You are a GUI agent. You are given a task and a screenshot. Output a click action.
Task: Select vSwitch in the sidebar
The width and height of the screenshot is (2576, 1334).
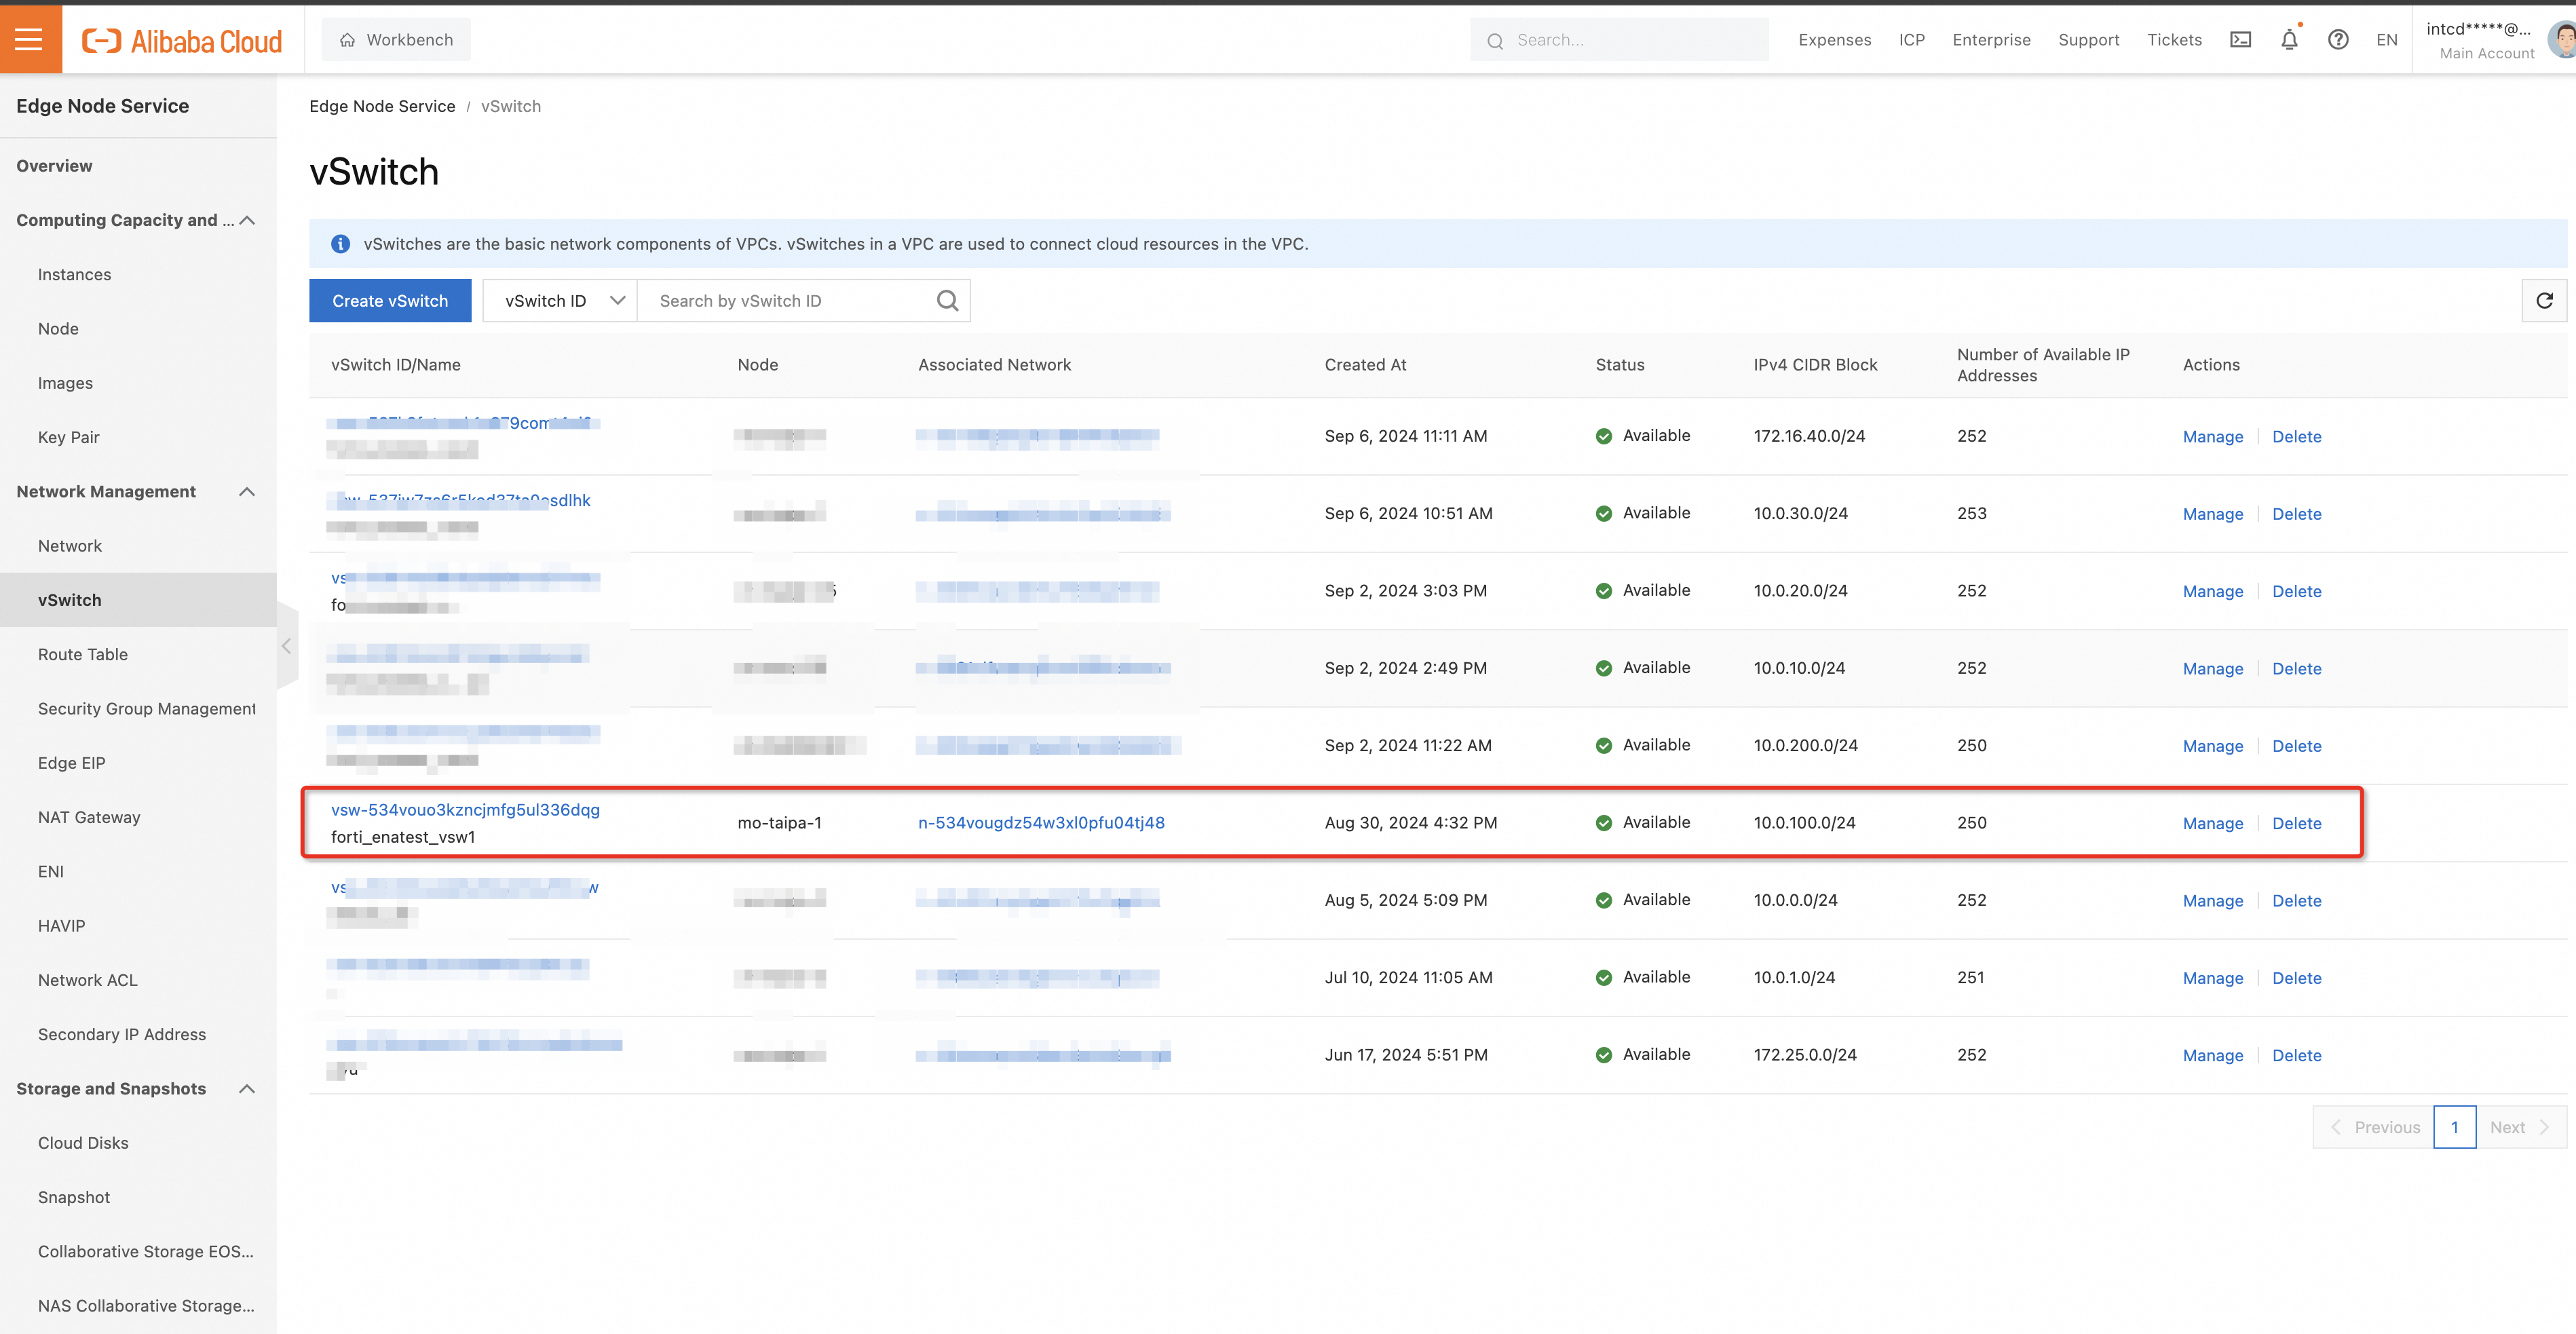(138, 600)
